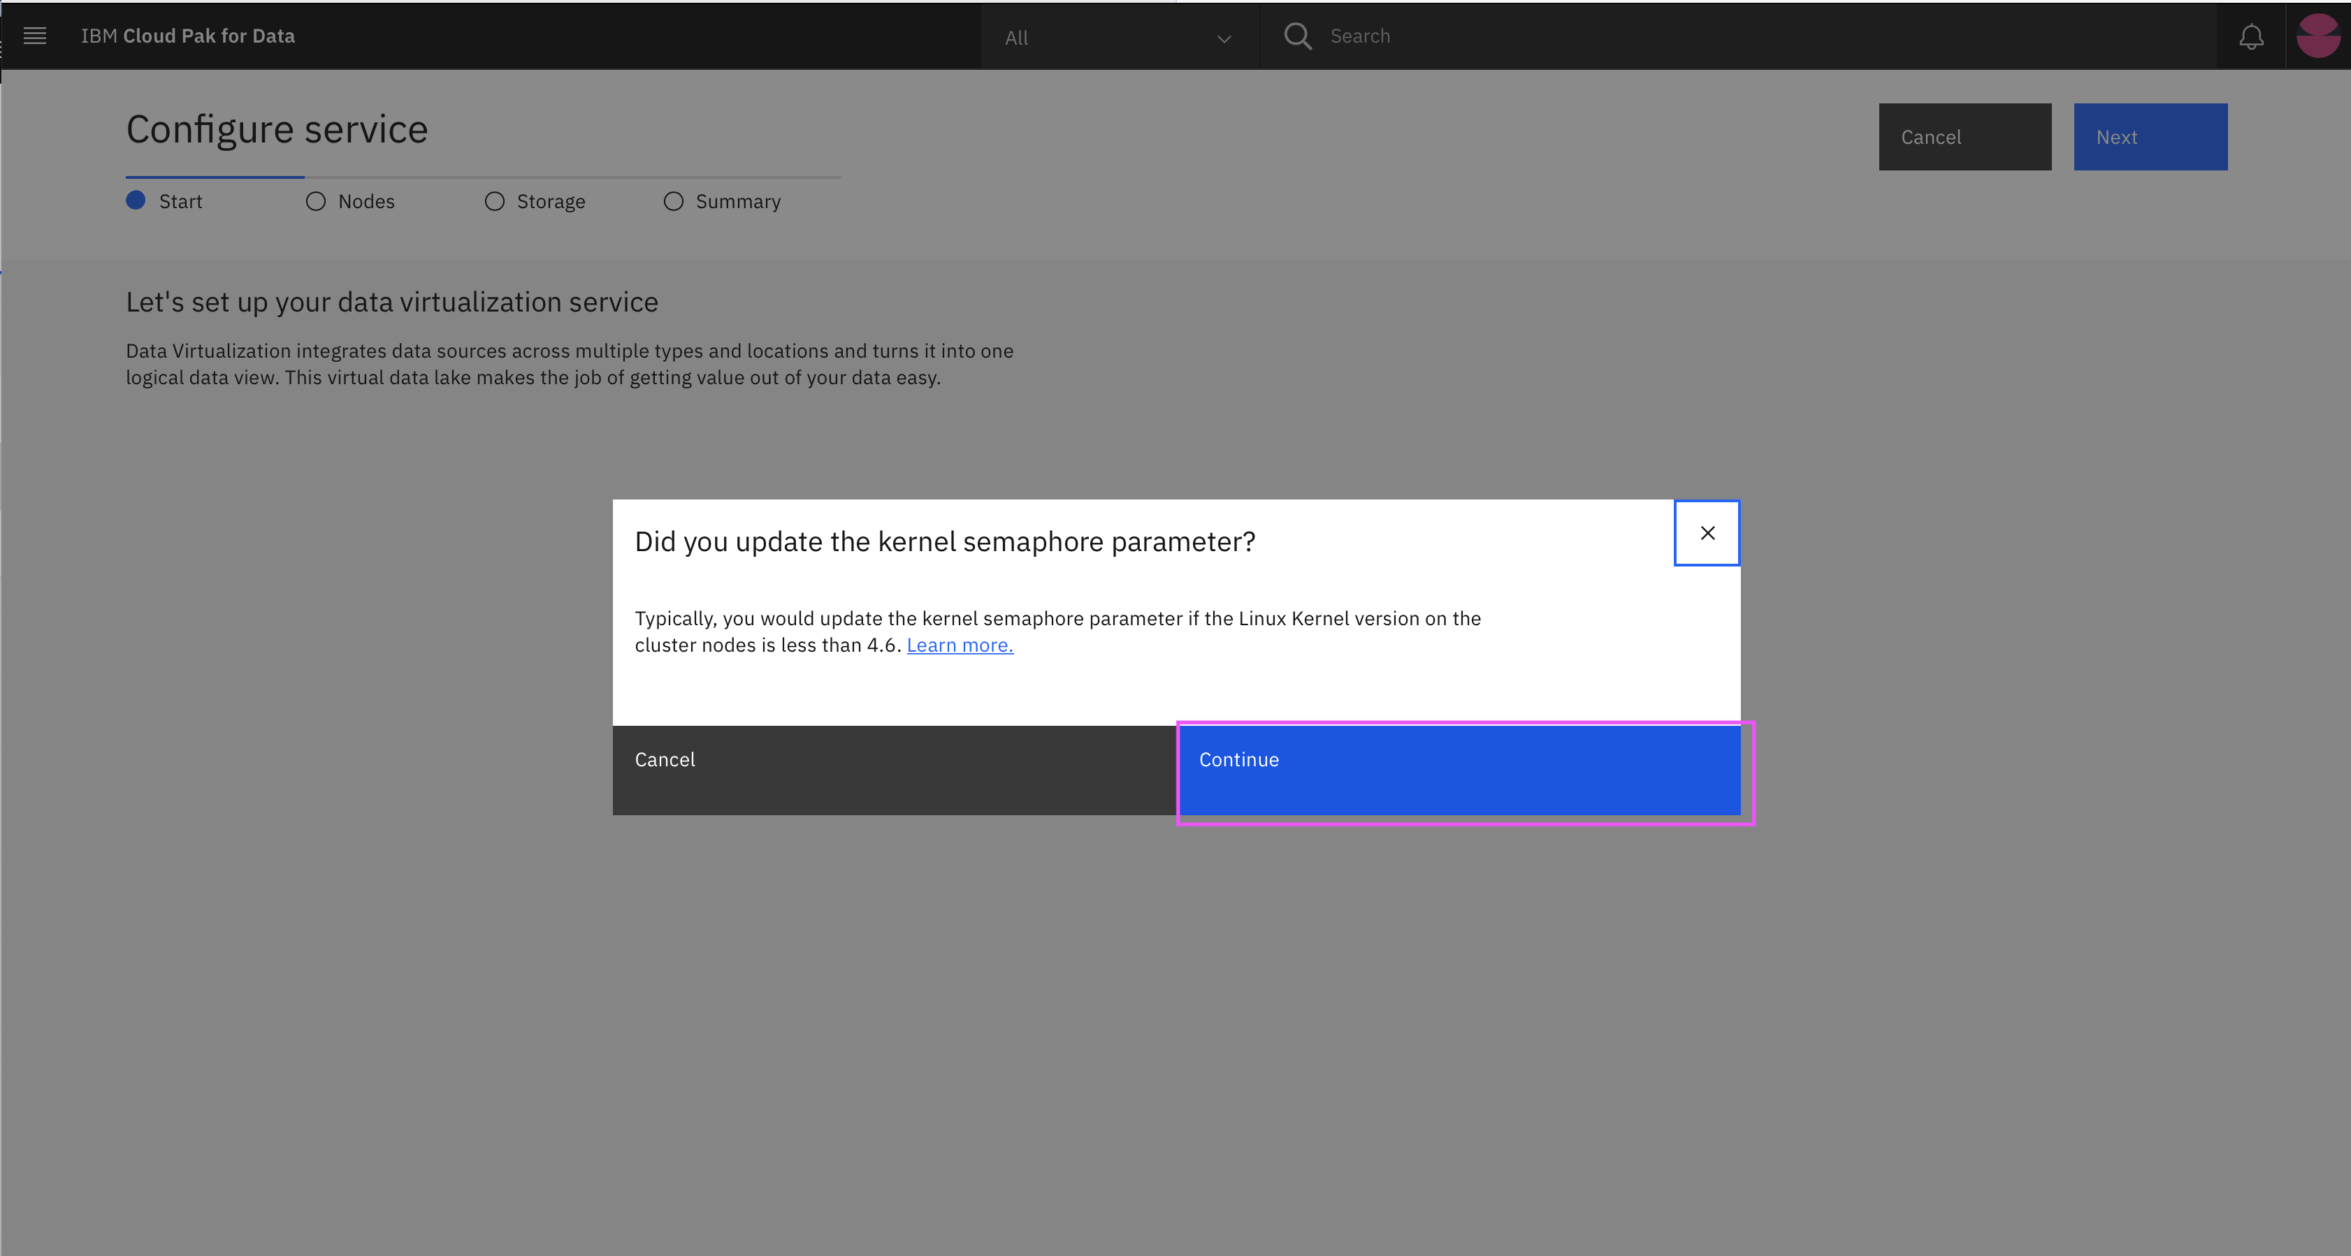The height and width of the screenshot is (1256, 2351).
Task: Click Cancel in the dialog
Action: tap(895, 770)
